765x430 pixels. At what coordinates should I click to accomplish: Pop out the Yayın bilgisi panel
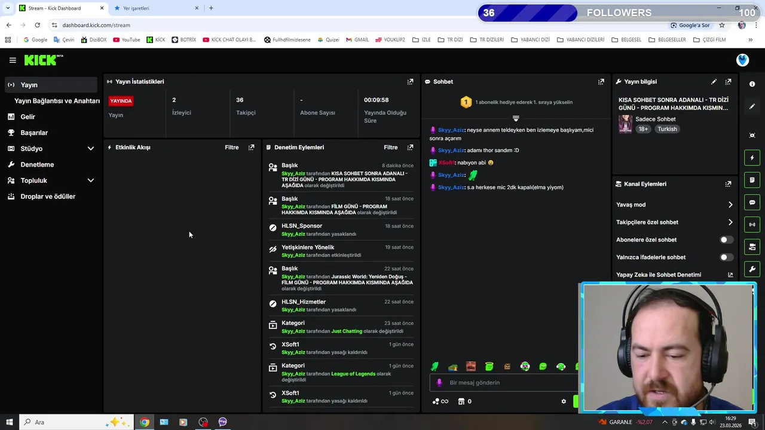click(728, 82)
